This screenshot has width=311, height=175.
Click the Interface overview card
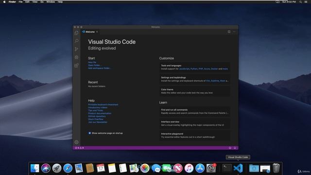click(195, 123)
